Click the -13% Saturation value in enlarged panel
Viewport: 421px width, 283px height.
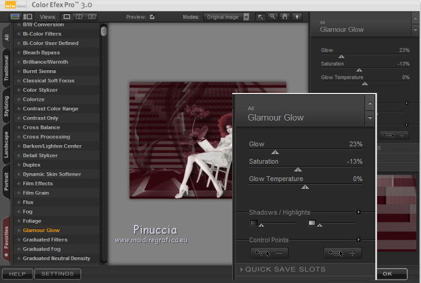354,161
